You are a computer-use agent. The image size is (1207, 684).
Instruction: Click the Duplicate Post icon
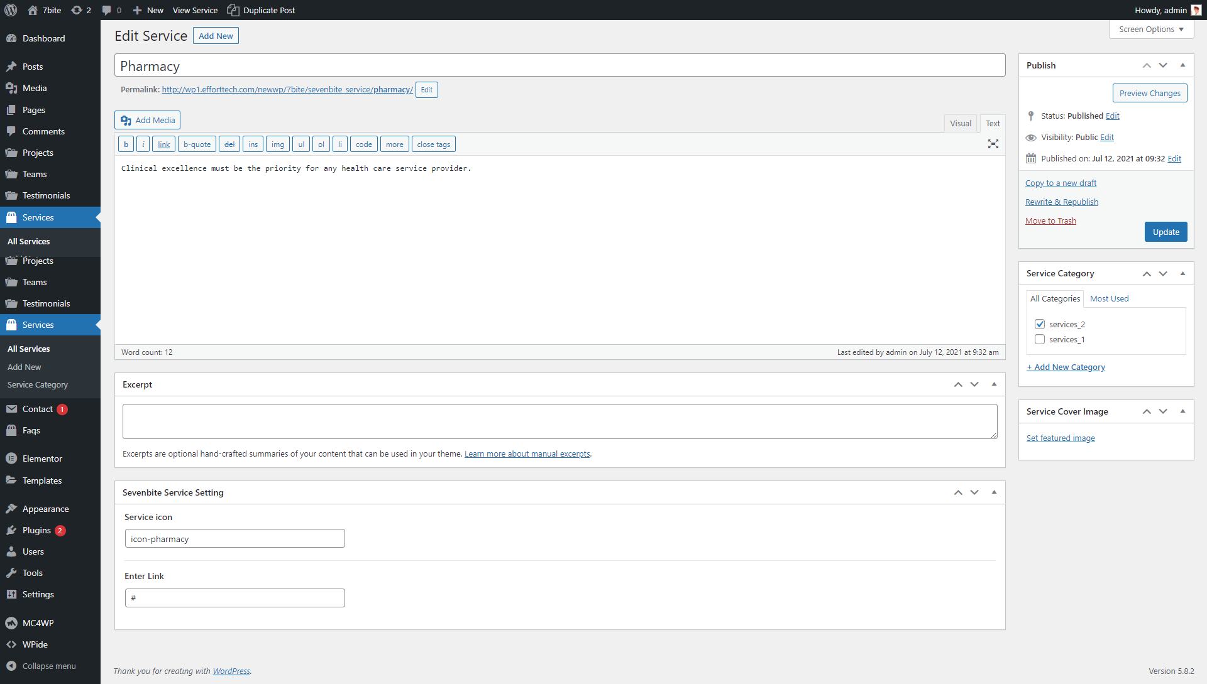point(233,10)
